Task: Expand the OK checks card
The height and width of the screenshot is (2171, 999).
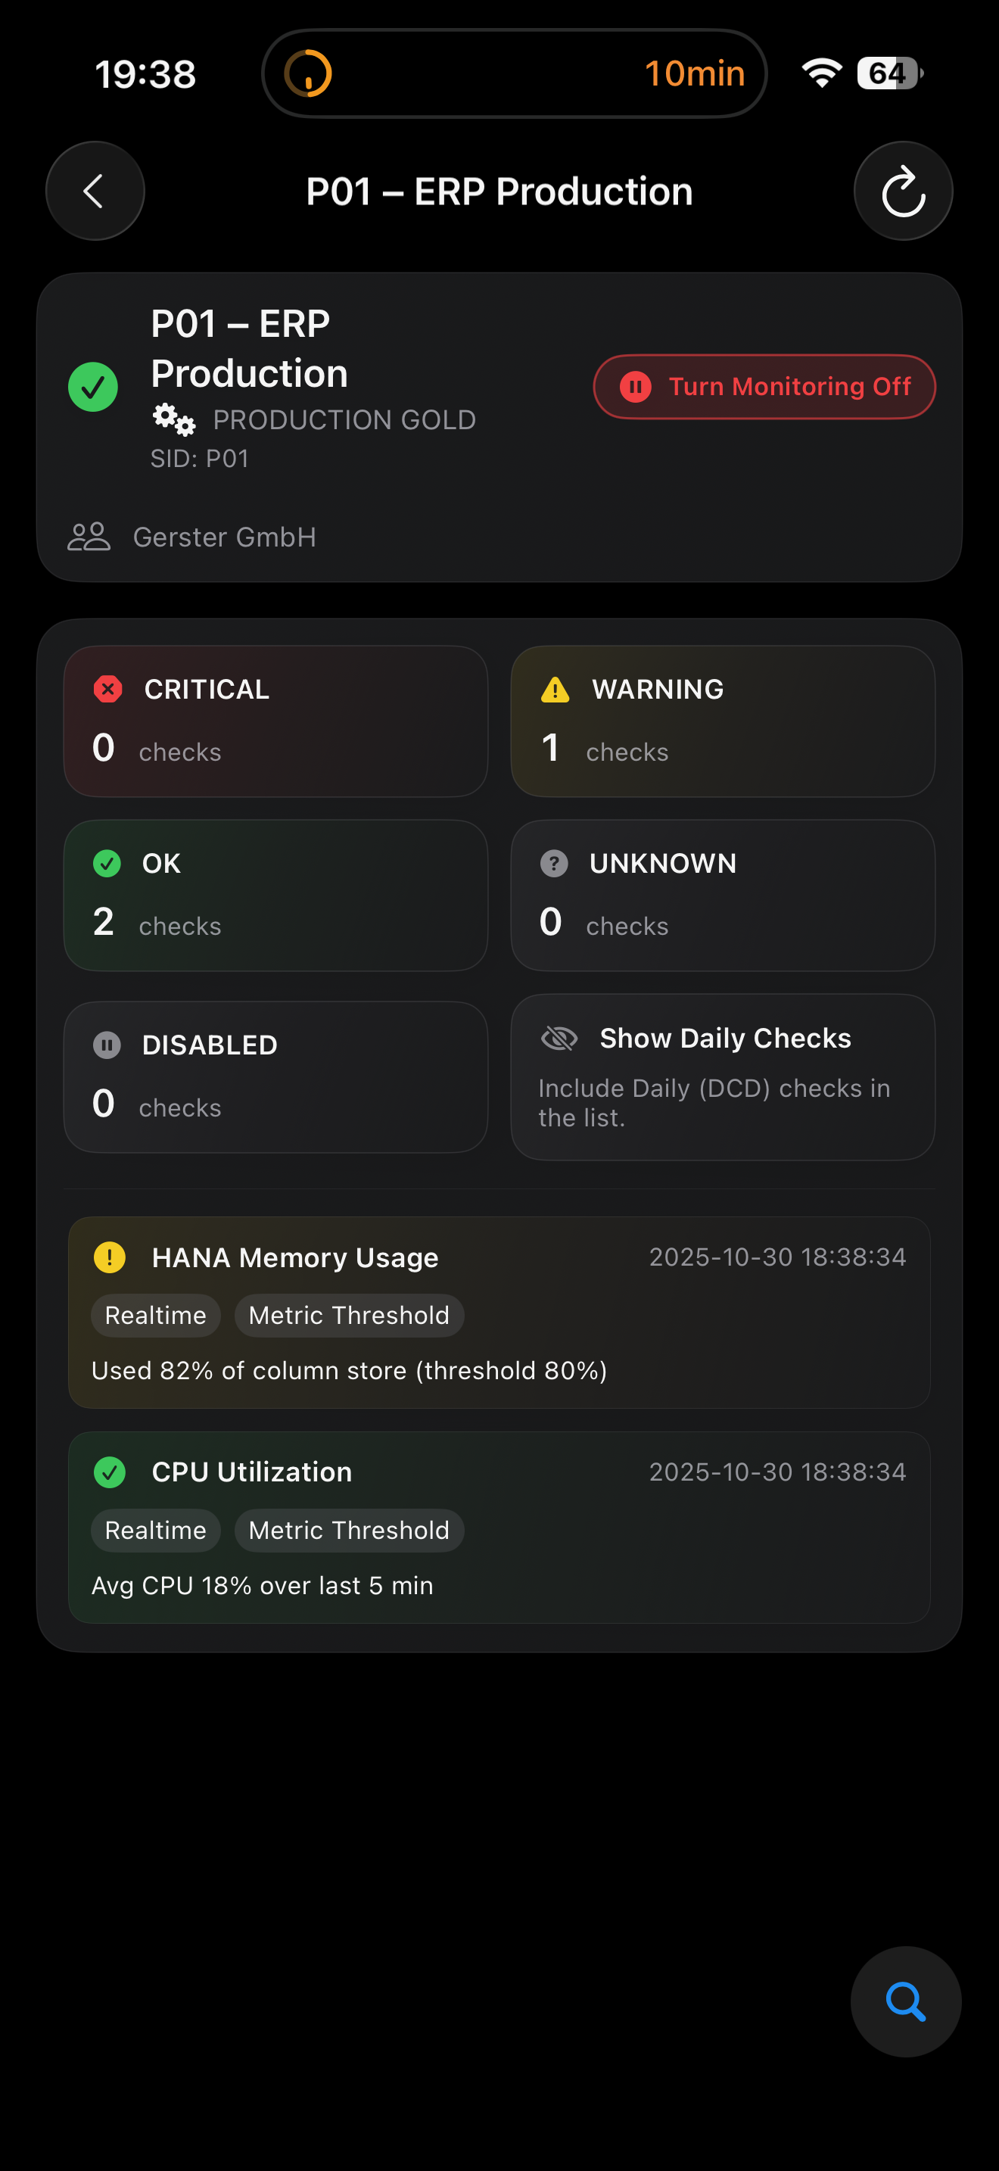Action: pyautogui.click(x=276, y=894)
